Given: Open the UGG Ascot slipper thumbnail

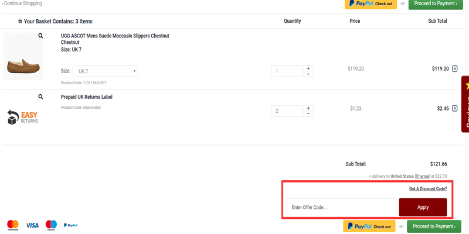Looking at the screenshot, I should 23,65.
